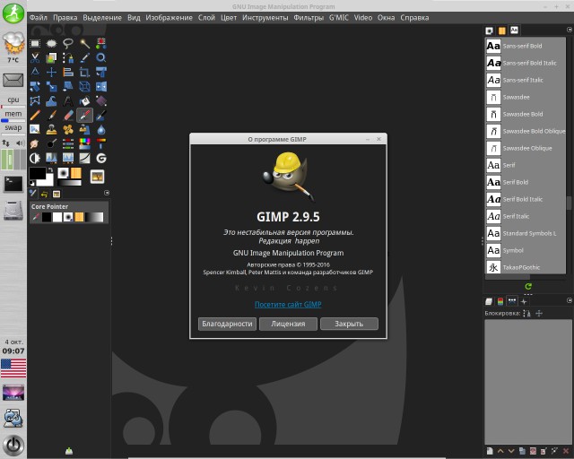This screenshot has width=574, height=459.
Task: Select the Paths tool in toolbox
Action: [x=68, y=58]
